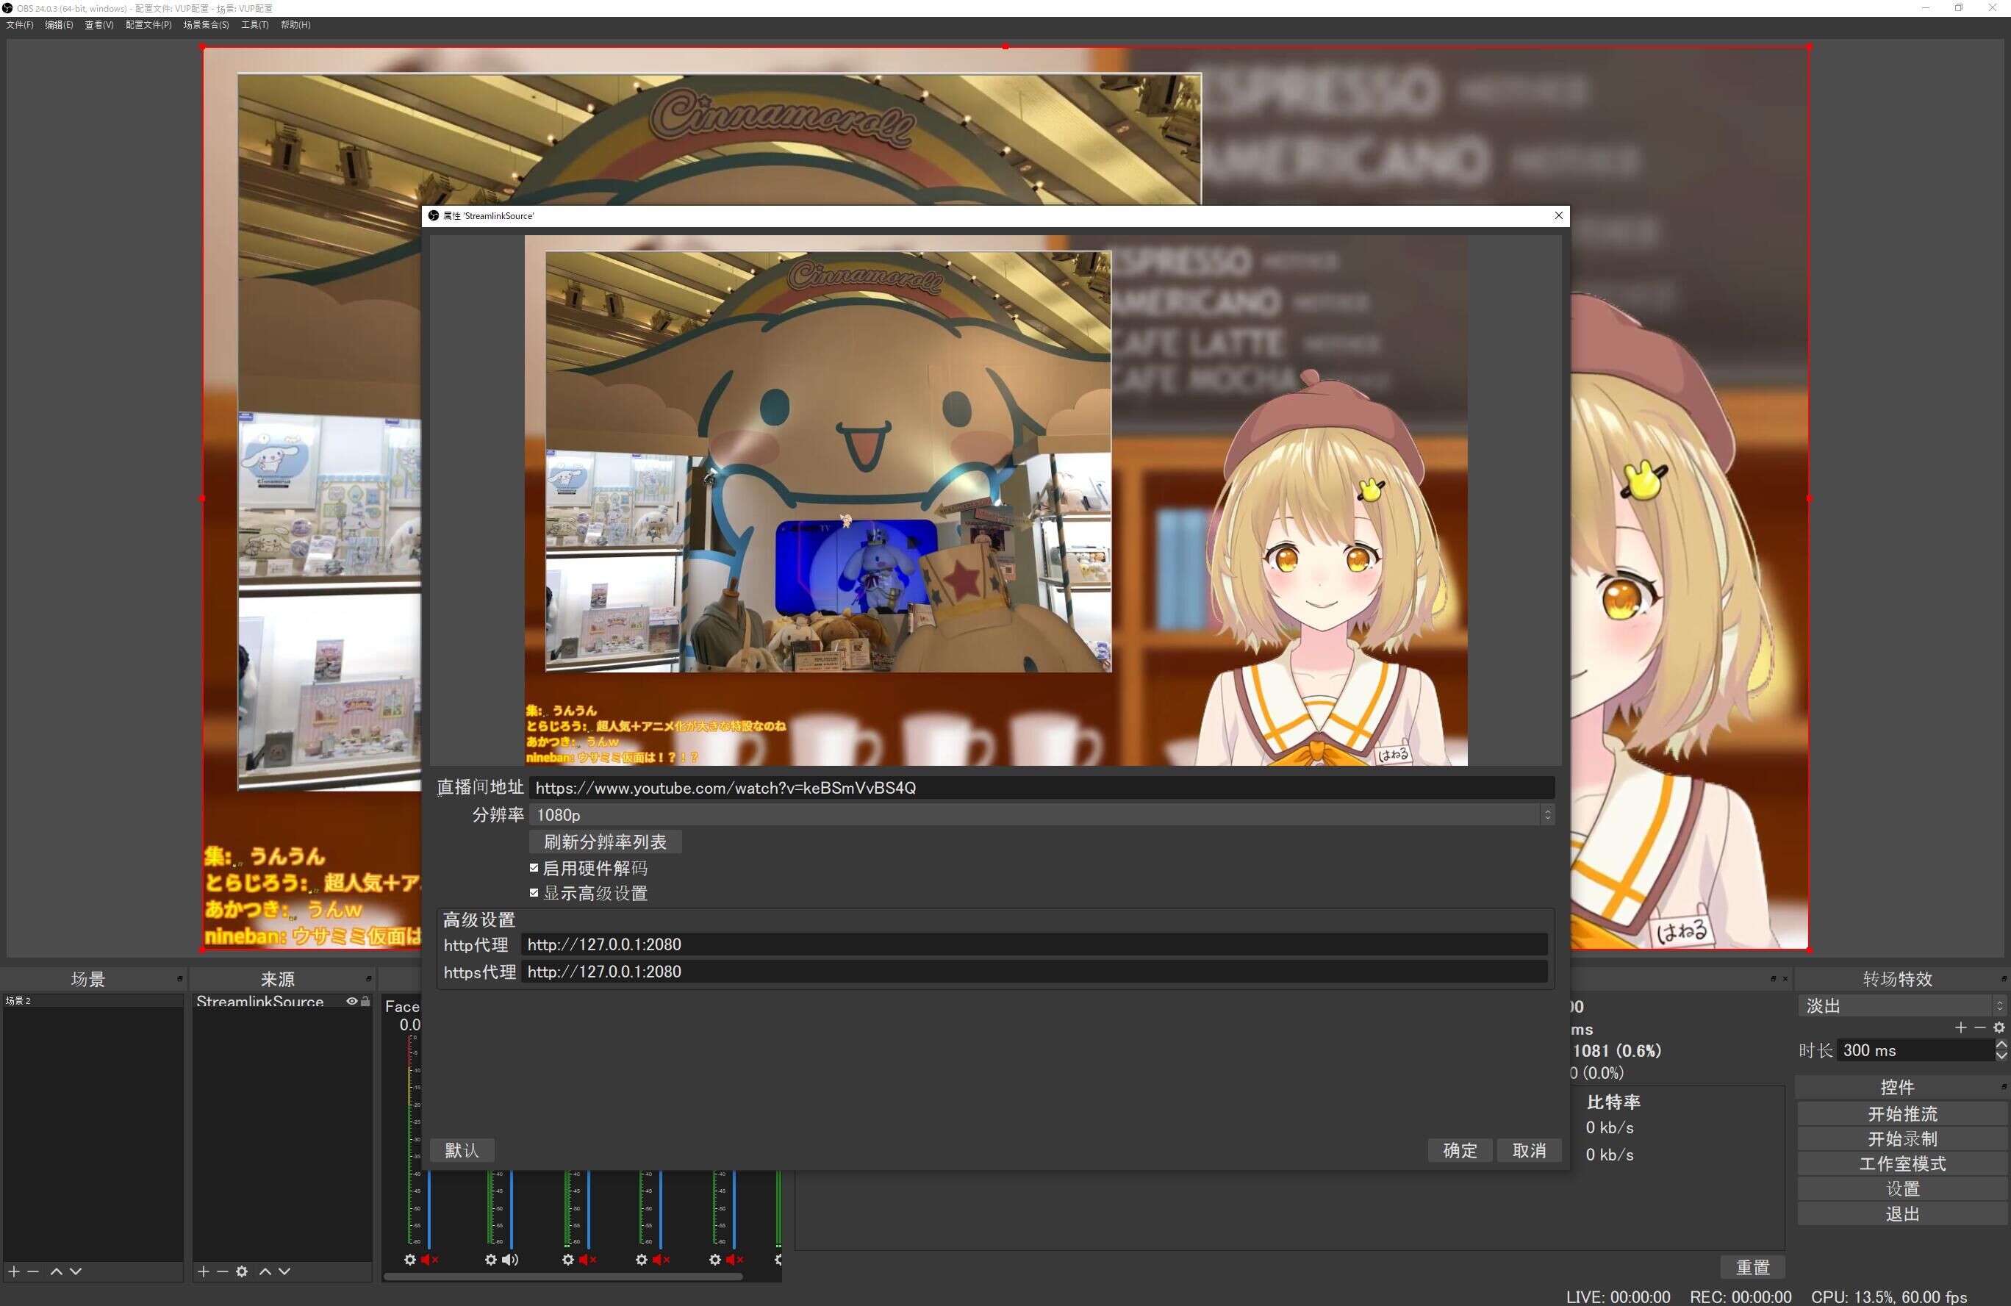Add a new transition with the plus icon

point(1962,1027)
